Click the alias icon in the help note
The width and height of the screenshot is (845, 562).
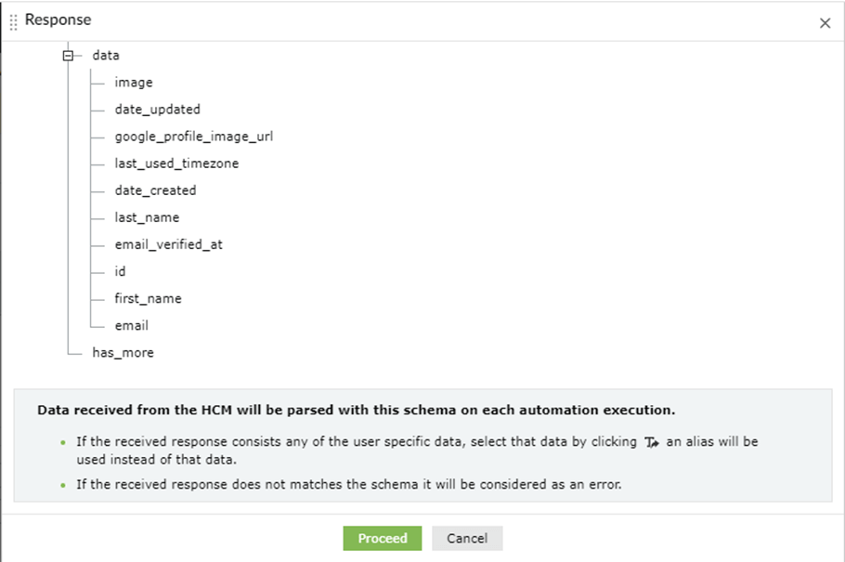pyautogui.click(x=651, y=442)
